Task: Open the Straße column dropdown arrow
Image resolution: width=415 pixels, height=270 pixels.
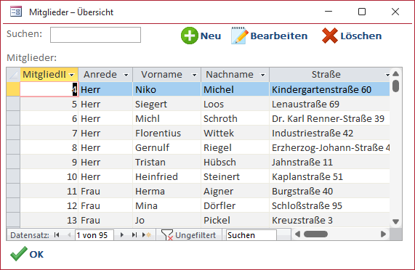Action: point(387,75)
